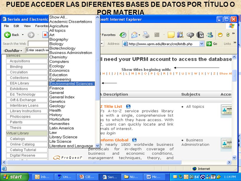Open the Digital Reserve sidebar link
This screenshot has width=241, height=181.
[x=27, y=155]
